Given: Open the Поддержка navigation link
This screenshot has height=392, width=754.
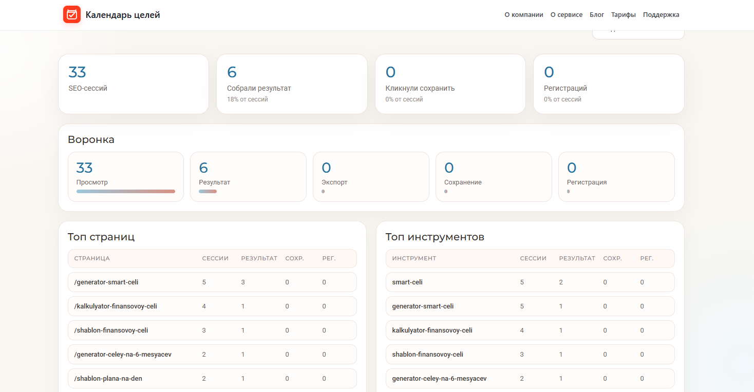Looking at the screenshot, I should pyautogui.click(x=661, y=15).
